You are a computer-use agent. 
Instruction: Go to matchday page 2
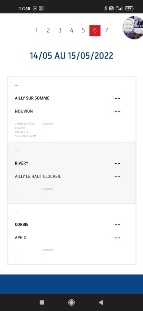click(48, 30)
